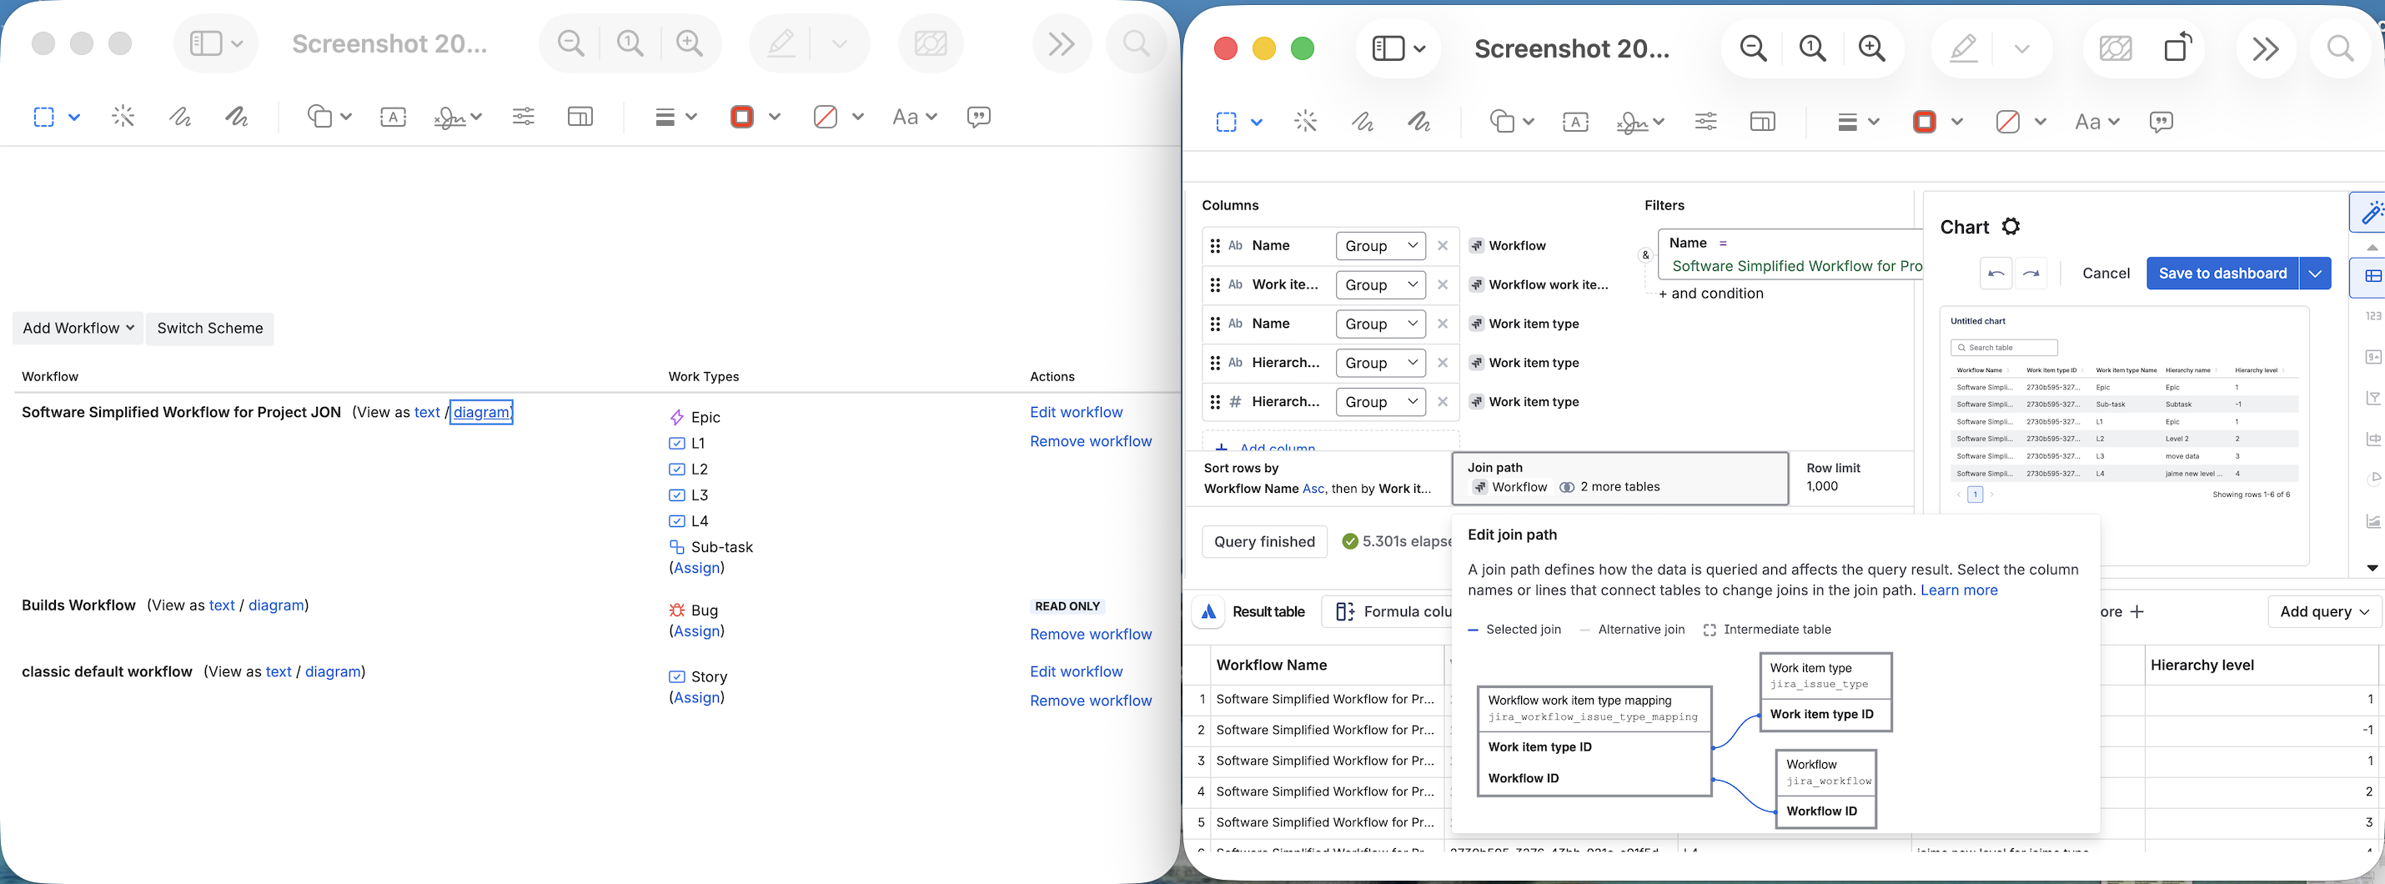Click Save to dashboard button
This screenshot has width=2385, height=884.
[x=2222, y=273]
